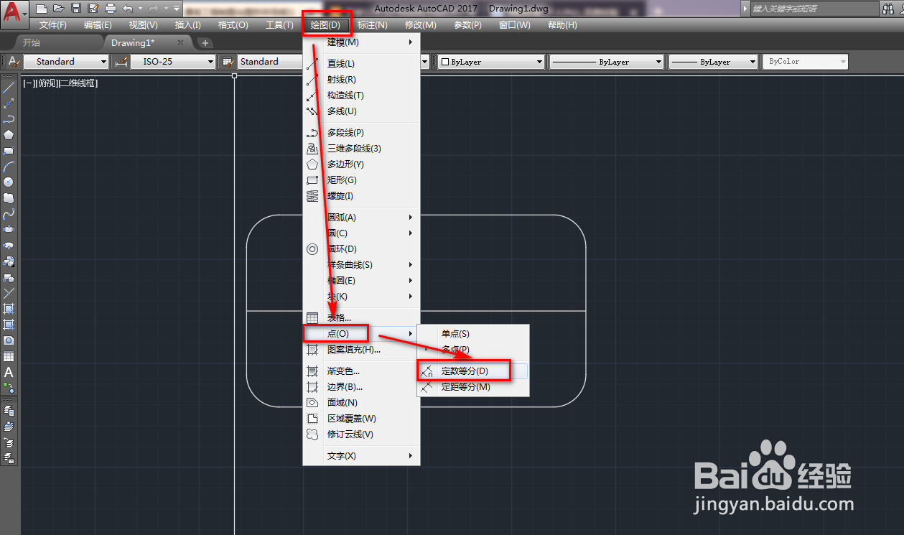Screen dimensions: 904x535
Task: Click the table style icon
Action: 228,62
